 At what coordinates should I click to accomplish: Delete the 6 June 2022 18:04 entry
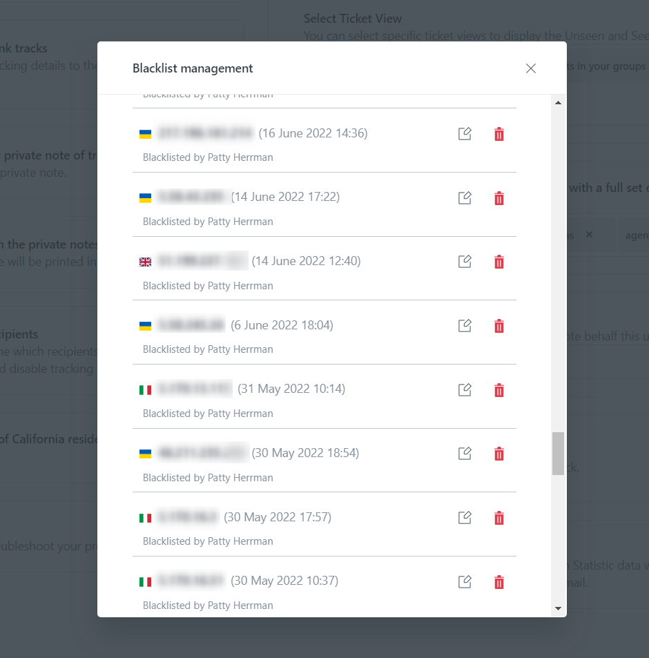(x=498, y=325)
